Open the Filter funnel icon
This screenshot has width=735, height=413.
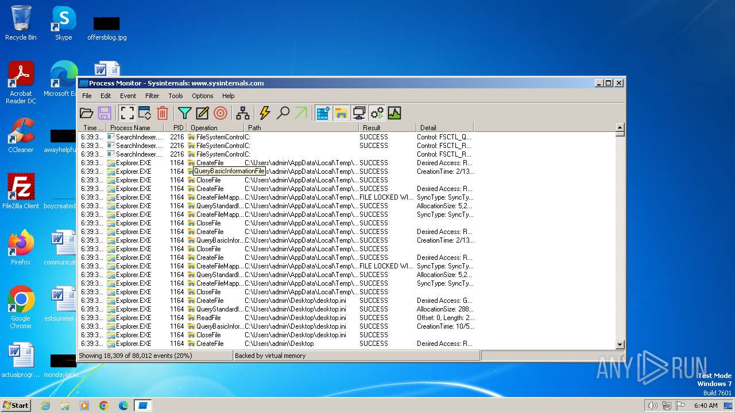[x=184, y=113]
